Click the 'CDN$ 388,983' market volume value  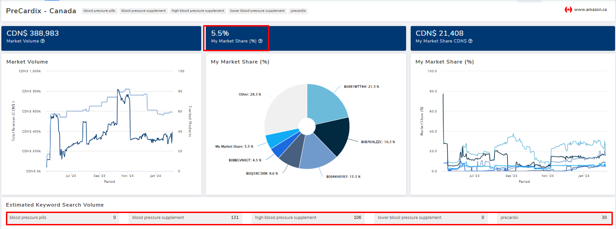click(x=32, y=33)
